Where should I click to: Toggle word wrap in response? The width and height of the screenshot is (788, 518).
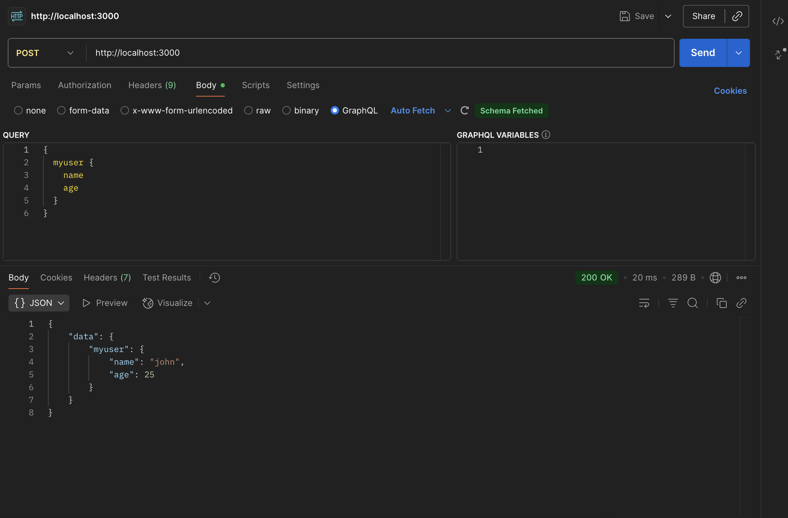coord(644,303)
